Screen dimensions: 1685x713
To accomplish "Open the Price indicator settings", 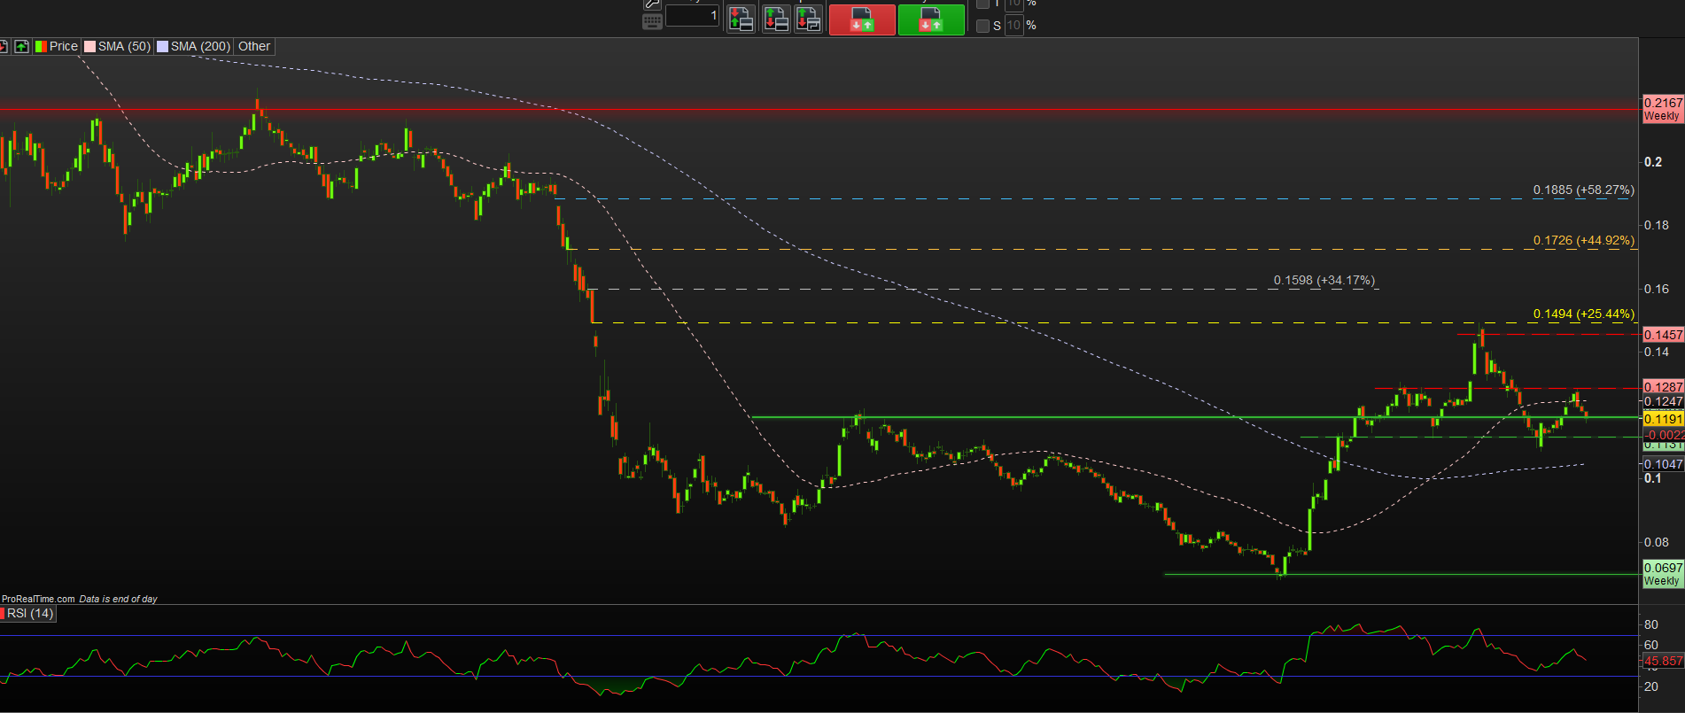I will [x=57, y=46].
